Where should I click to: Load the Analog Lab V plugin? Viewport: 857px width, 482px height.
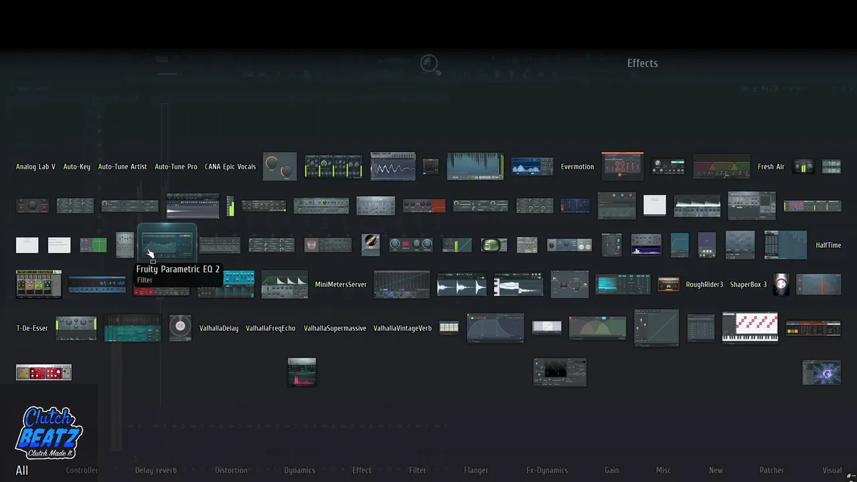(35, 167)
